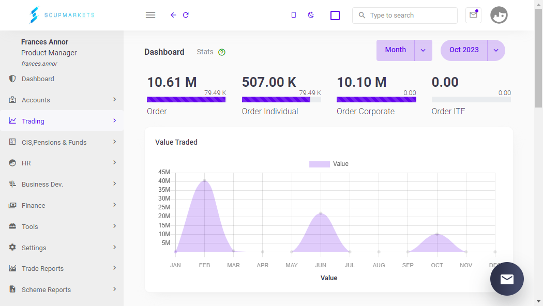Click the Month period button
Screen dimensions: 543x306
396,50
